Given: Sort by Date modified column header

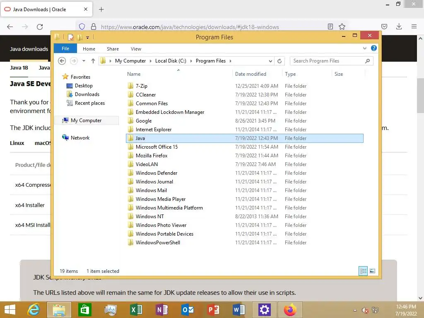Looking at the screenshot, I should [x=251, y=74].
